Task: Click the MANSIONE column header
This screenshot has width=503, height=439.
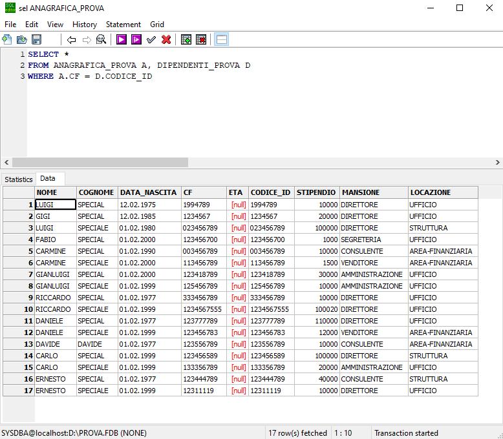Action: click(374, 192)
